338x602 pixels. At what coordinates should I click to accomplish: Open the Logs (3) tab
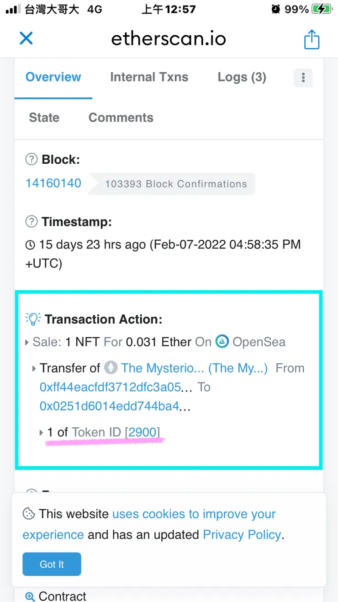[242, 77]
